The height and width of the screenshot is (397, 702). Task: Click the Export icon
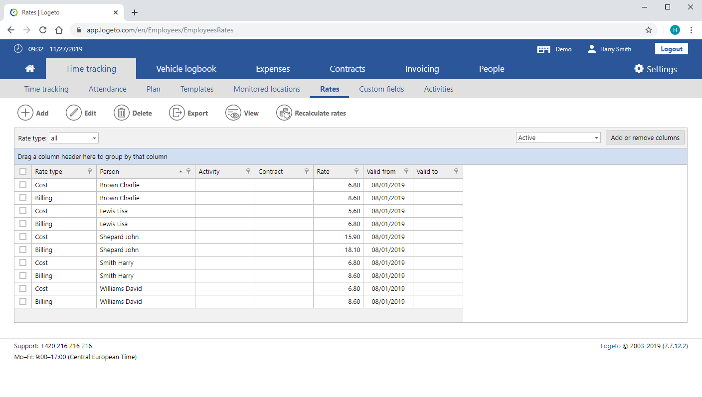pos(177,113)
